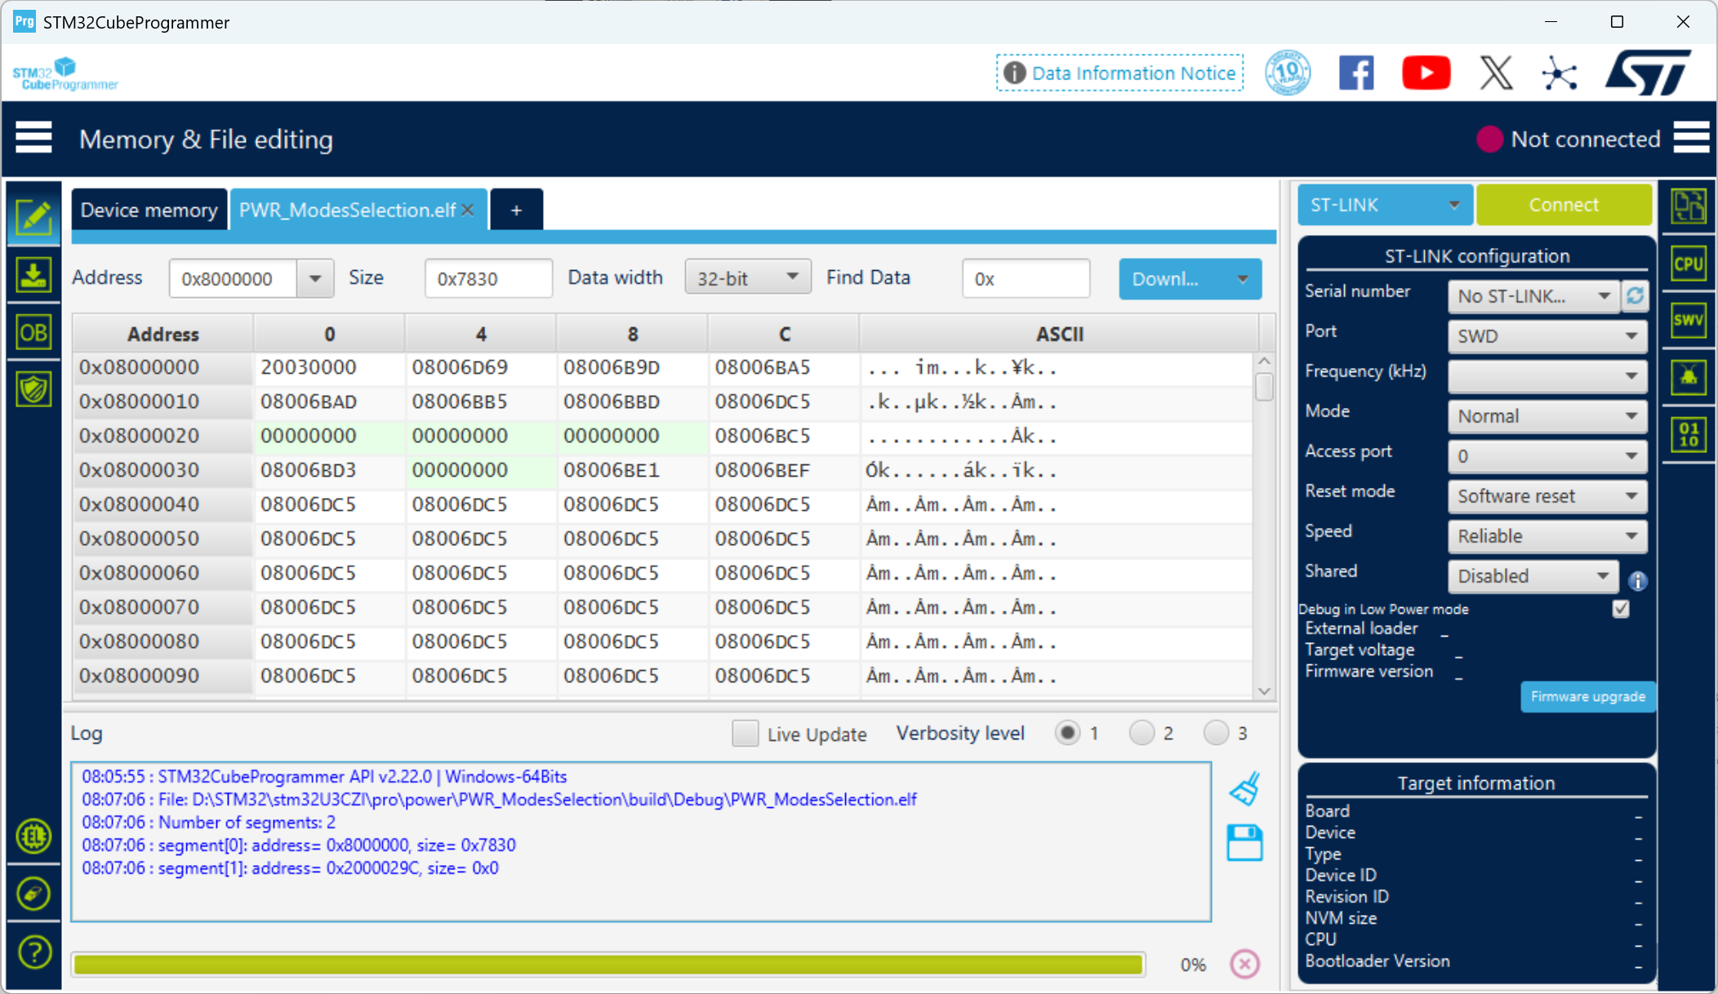Select cell 08006BD3 in row 0x08000030
The height and width of the screenshot is (994, 1718).
pyautogui.click(x=329, y=470)
